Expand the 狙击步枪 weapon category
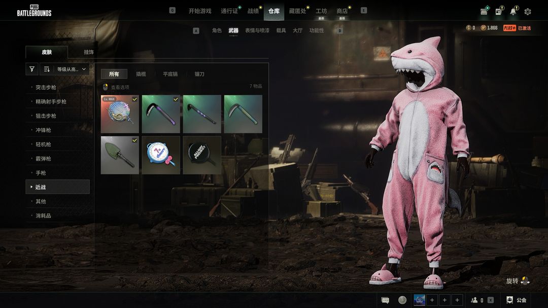 (x=46, y=116)
